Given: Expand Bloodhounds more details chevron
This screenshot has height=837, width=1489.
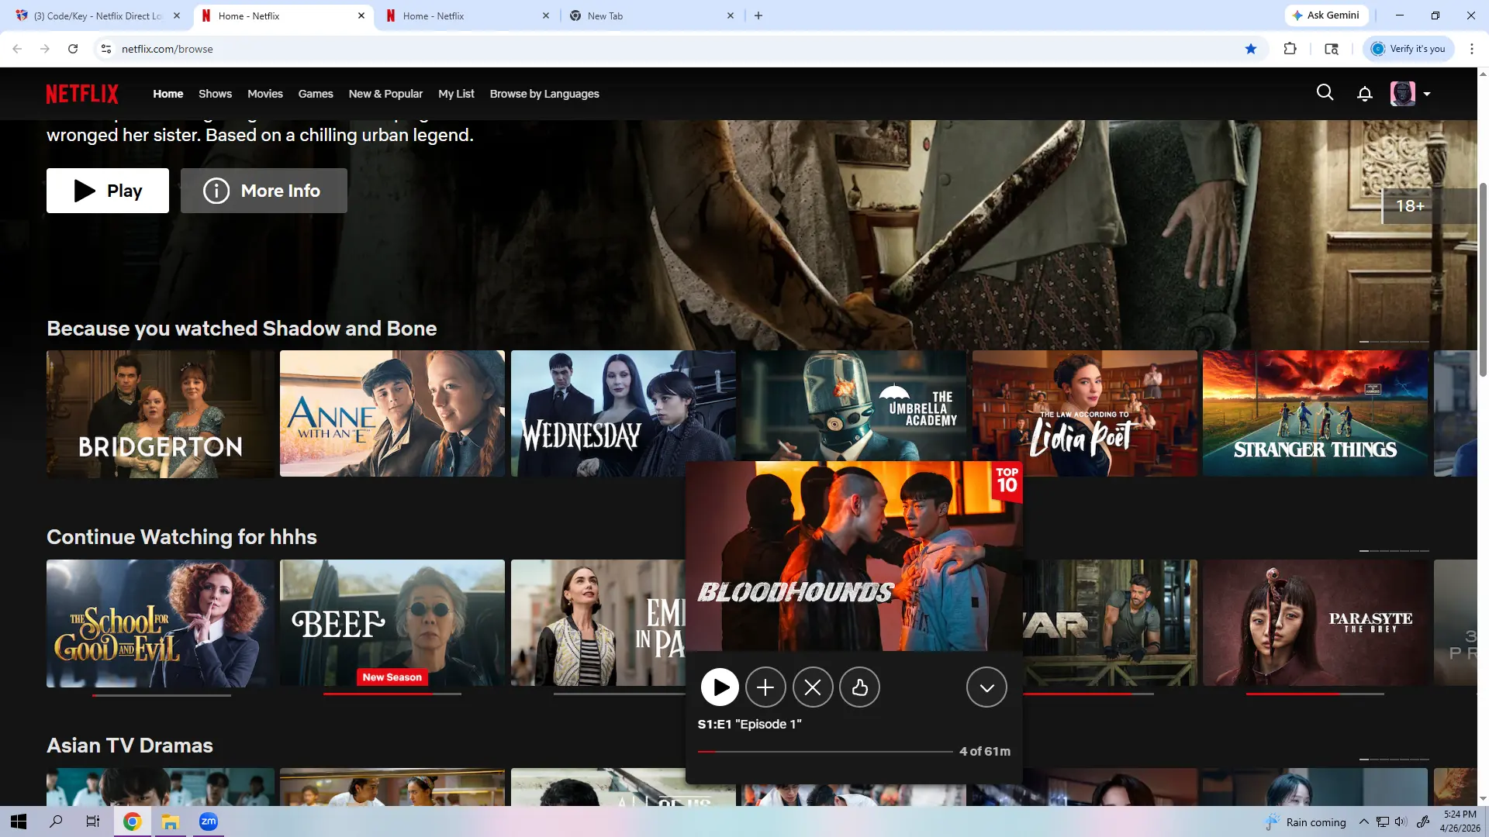Looking at the screenshot, I should point(986,687).
